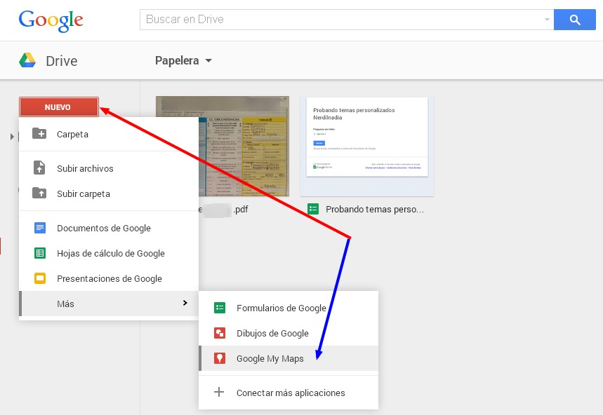603x415 pixels.
Task: Create a new Hojas de cálculo de Google
Action: [109, 253]
